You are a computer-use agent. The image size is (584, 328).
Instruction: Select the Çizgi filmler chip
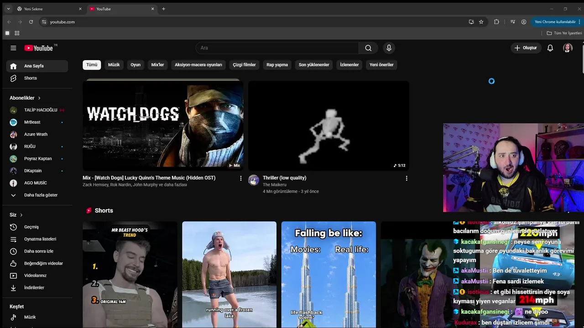pyautogui.click(x=245, y=65)
